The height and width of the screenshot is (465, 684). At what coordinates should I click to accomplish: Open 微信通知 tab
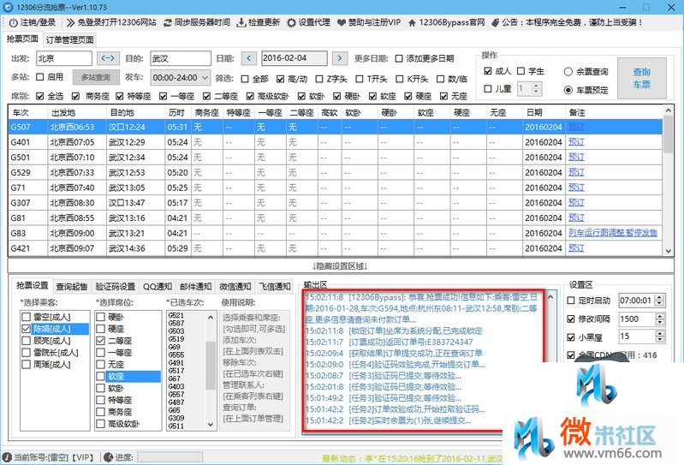pyautogui.click(x=235, y=286)
